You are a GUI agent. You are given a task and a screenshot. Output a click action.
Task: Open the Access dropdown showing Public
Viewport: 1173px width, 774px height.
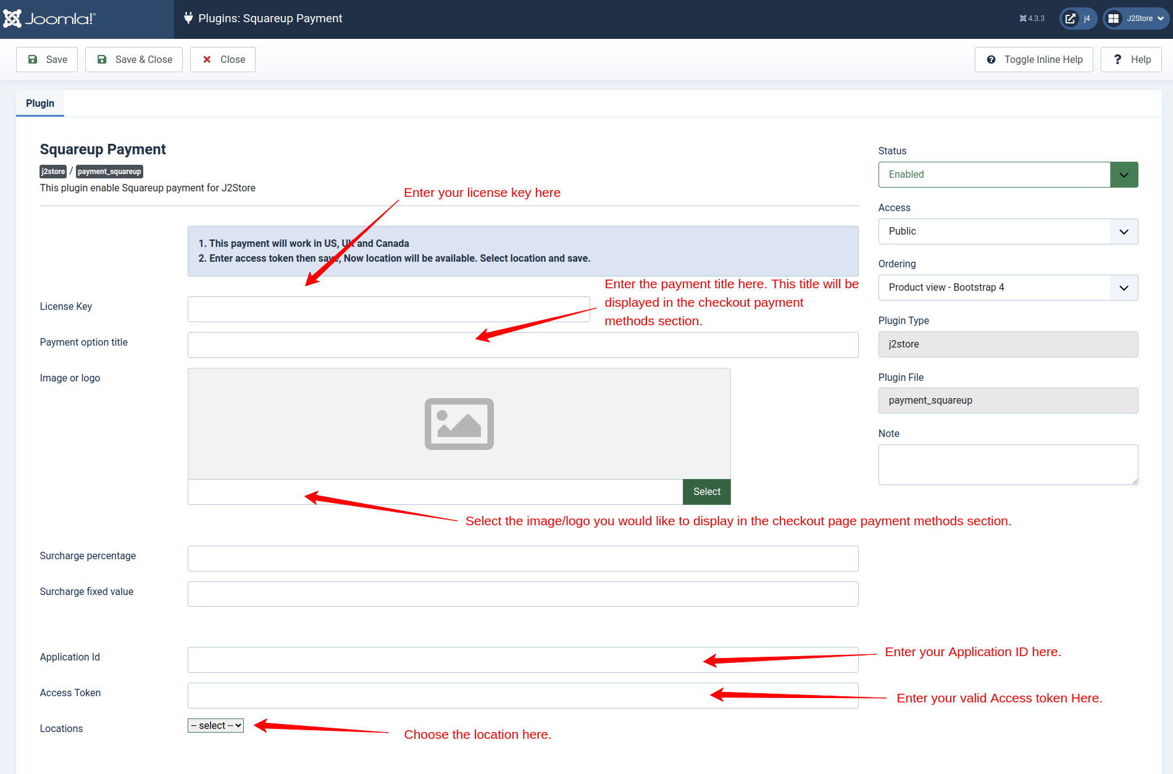[1008, 231]
